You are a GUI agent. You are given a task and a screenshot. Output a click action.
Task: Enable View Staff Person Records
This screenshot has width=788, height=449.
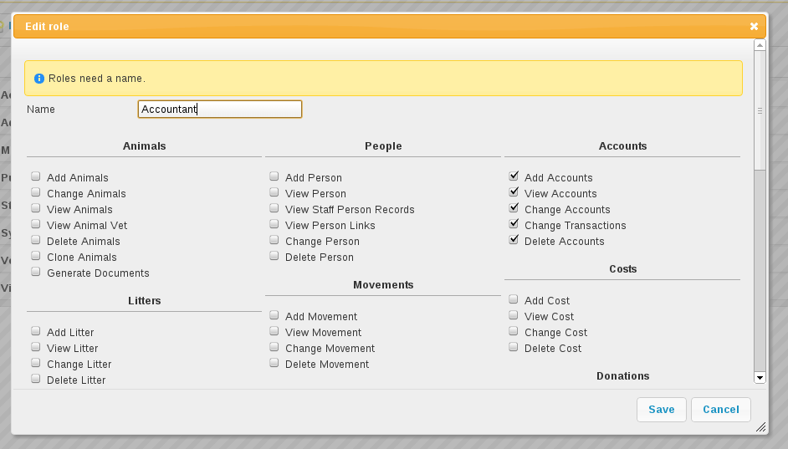[x=274, y=209]
